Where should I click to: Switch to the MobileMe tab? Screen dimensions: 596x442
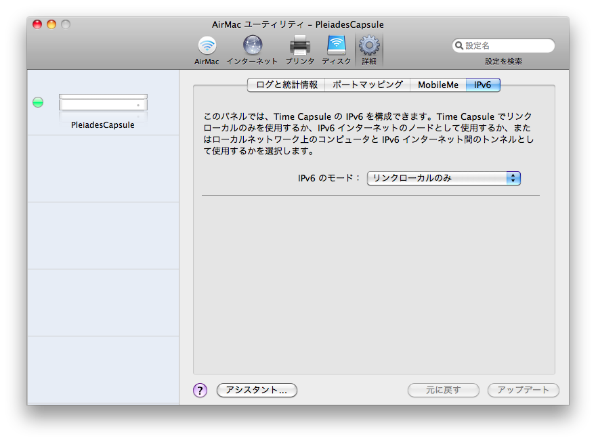tap(438, 85)
